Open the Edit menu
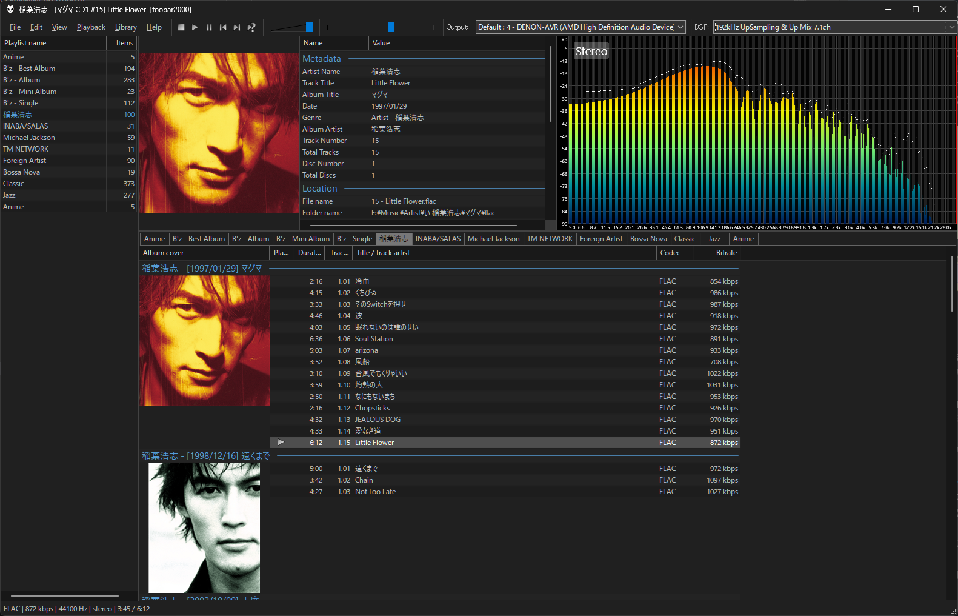 tap(36, 27)
